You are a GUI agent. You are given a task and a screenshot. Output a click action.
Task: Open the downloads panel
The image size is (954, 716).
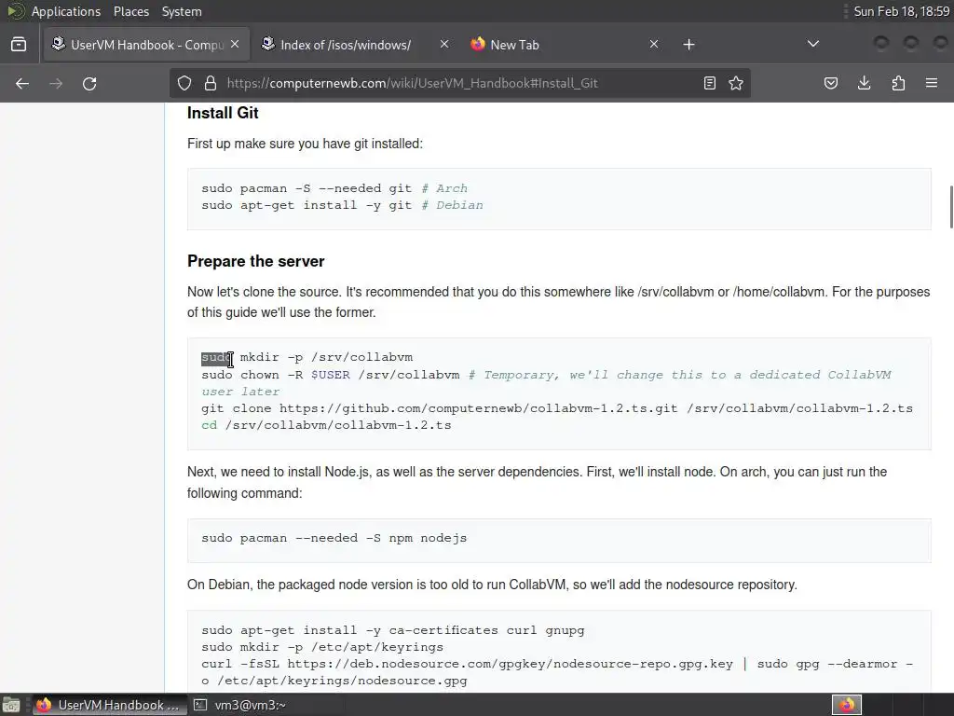point(864,83)
